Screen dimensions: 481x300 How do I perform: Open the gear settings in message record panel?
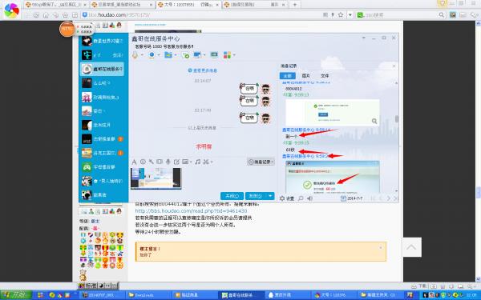282,198
